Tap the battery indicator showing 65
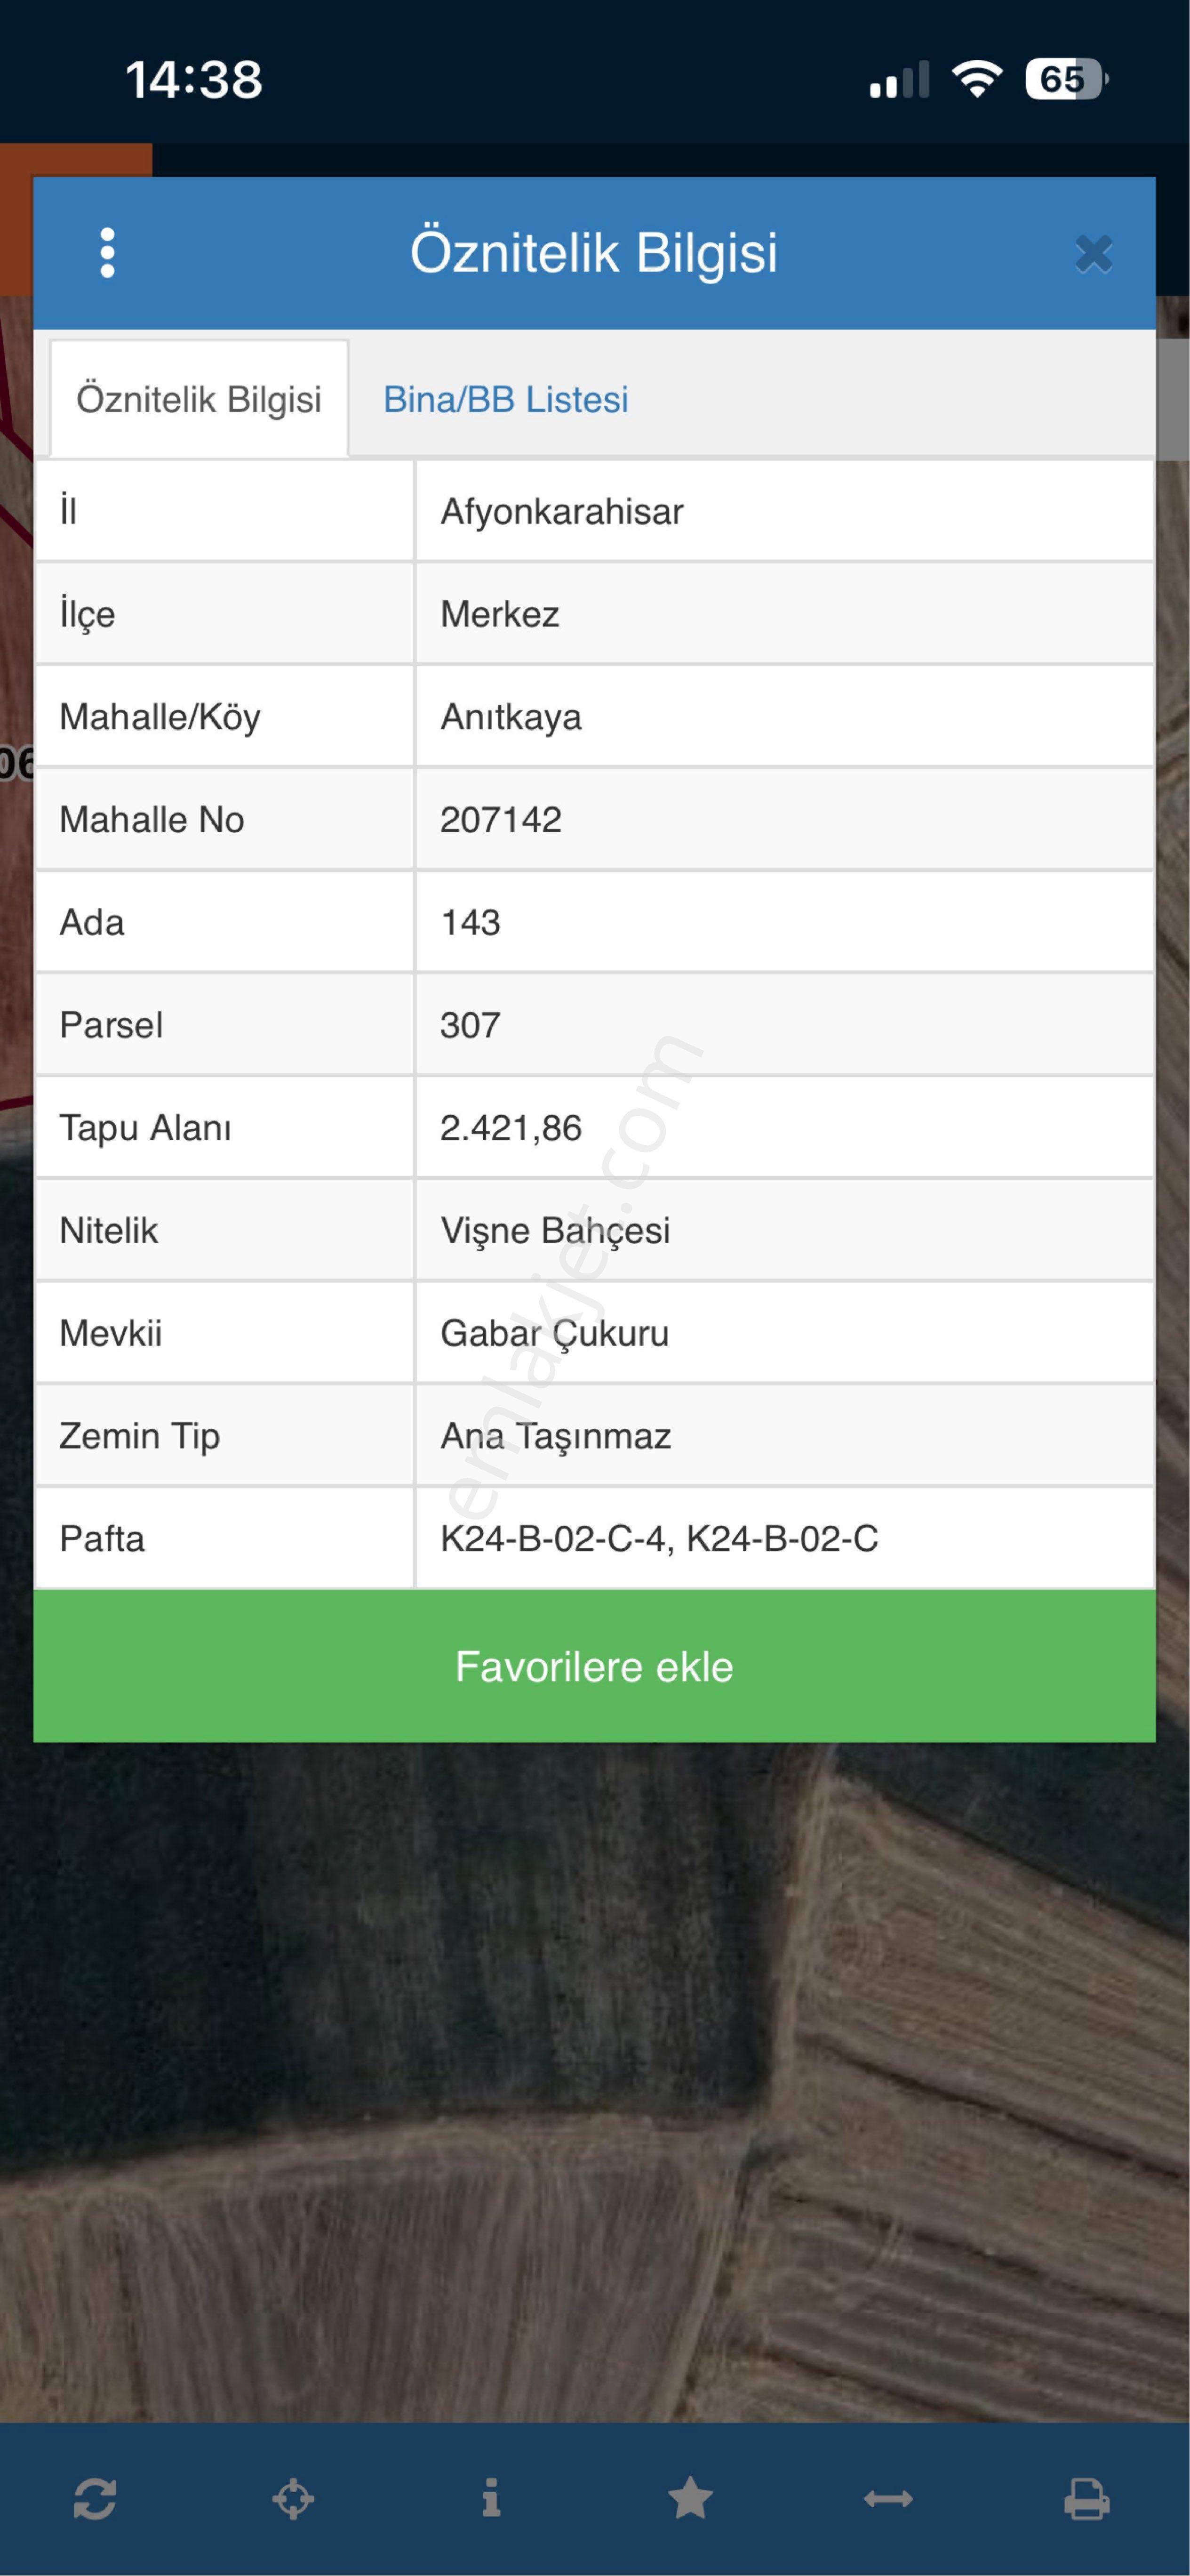 tap(1066, 79)
